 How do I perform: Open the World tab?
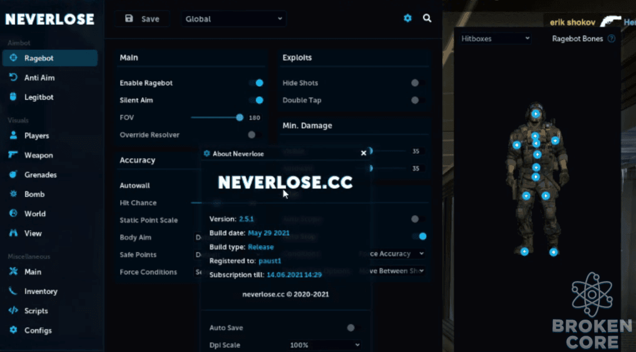click(x=50, y=214)
